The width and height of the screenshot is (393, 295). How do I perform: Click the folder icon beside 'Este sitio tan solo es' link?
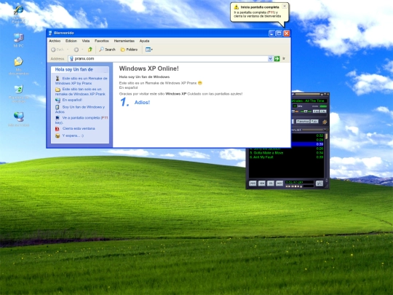click(x=57, y=90)
